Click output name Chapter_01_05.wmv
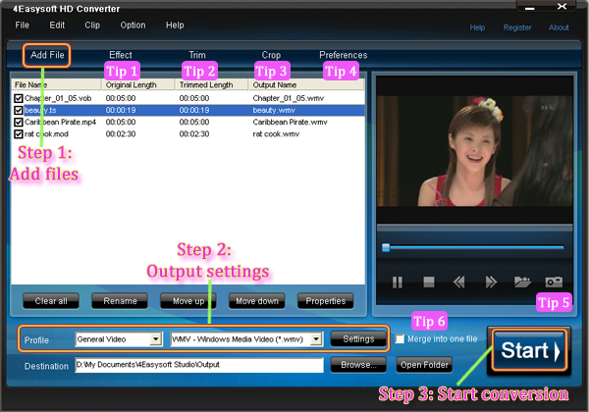Viewport: 589px width, 412px height. (288, 98)
